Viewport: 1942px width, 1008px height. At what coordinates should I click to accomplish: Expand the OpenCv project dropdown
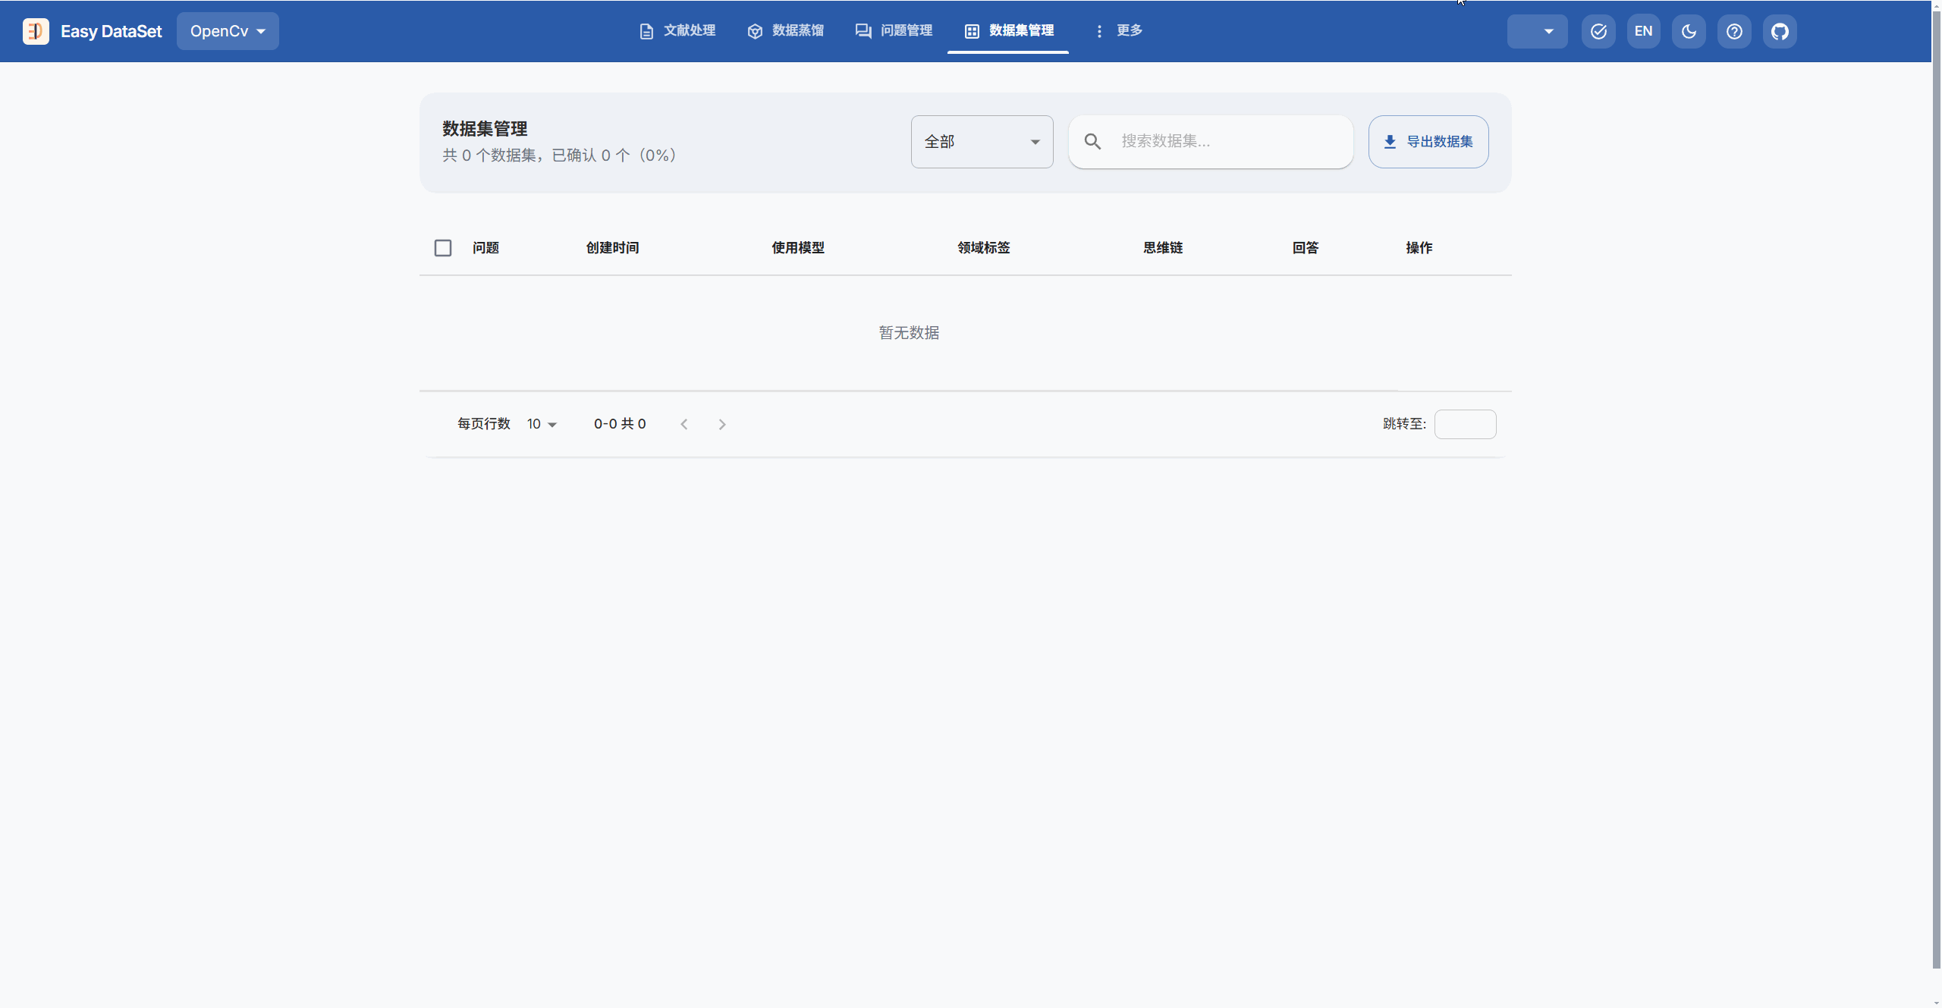pyautogui.click(x=228, y=31)
